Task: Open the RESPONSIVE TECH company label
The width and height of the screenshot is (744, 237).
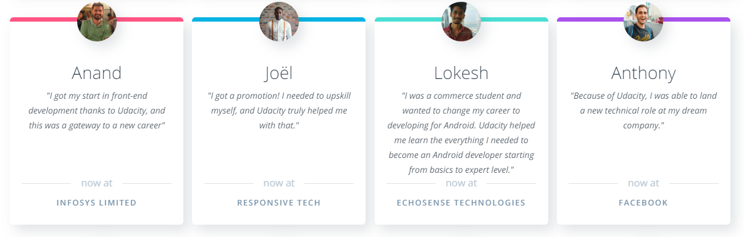Action: (x=279, y=202)
